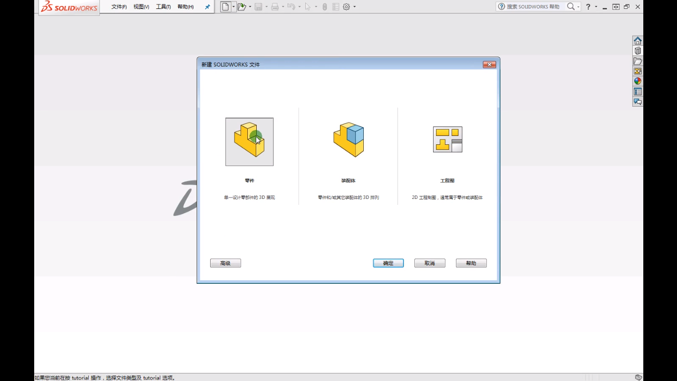
Task: Open the Design Library task pane icon
Action: click(638, 51)
